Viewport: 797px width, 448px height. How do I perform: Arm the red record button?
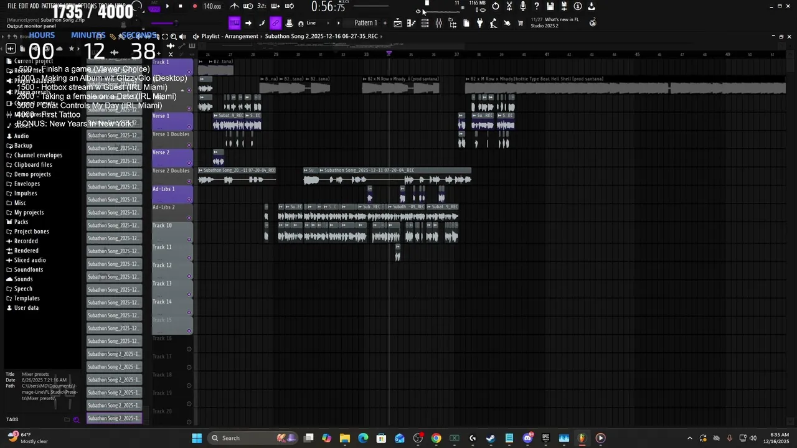(194, 6)
